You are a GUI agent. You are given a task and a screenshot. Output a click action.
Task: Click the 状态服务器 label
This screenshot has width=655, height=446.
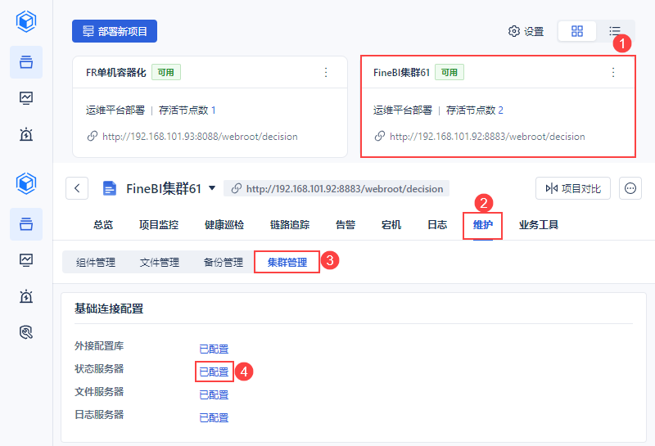pyautogui.click(x=99, y=369)
